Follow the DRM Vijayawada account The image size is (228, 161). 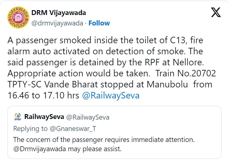(99, 23)
